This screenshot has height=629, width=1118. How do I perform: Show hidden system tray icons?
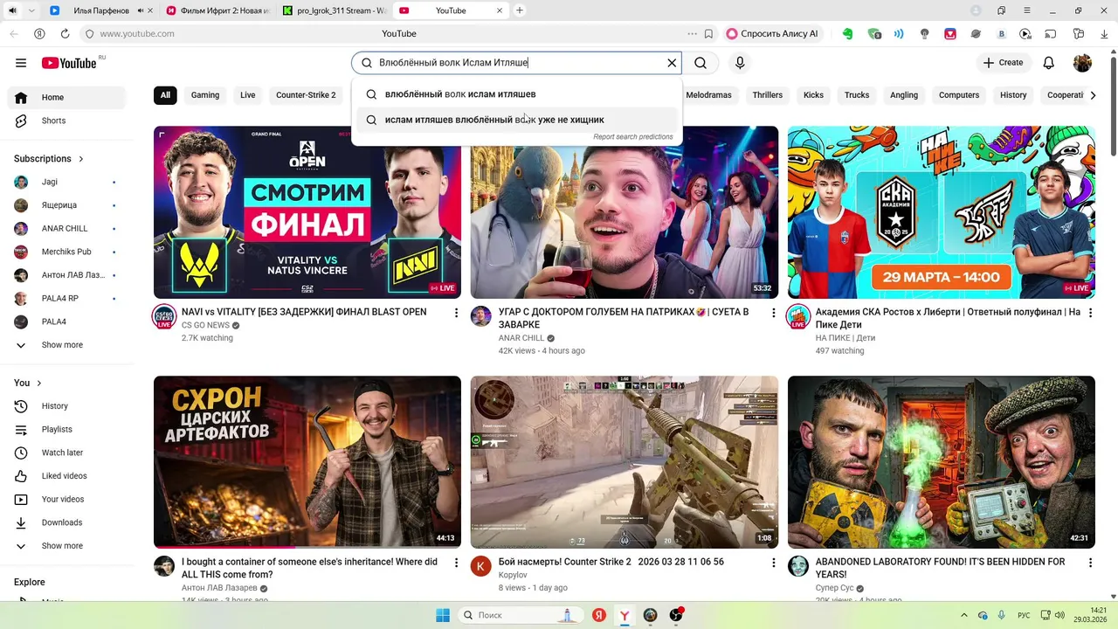pyautogui.click(x=964, y=615)
